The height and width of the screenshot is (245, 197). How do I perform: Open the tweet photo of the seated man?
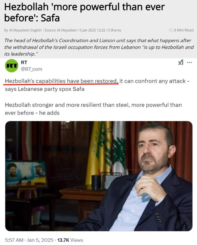coord(99,176)
